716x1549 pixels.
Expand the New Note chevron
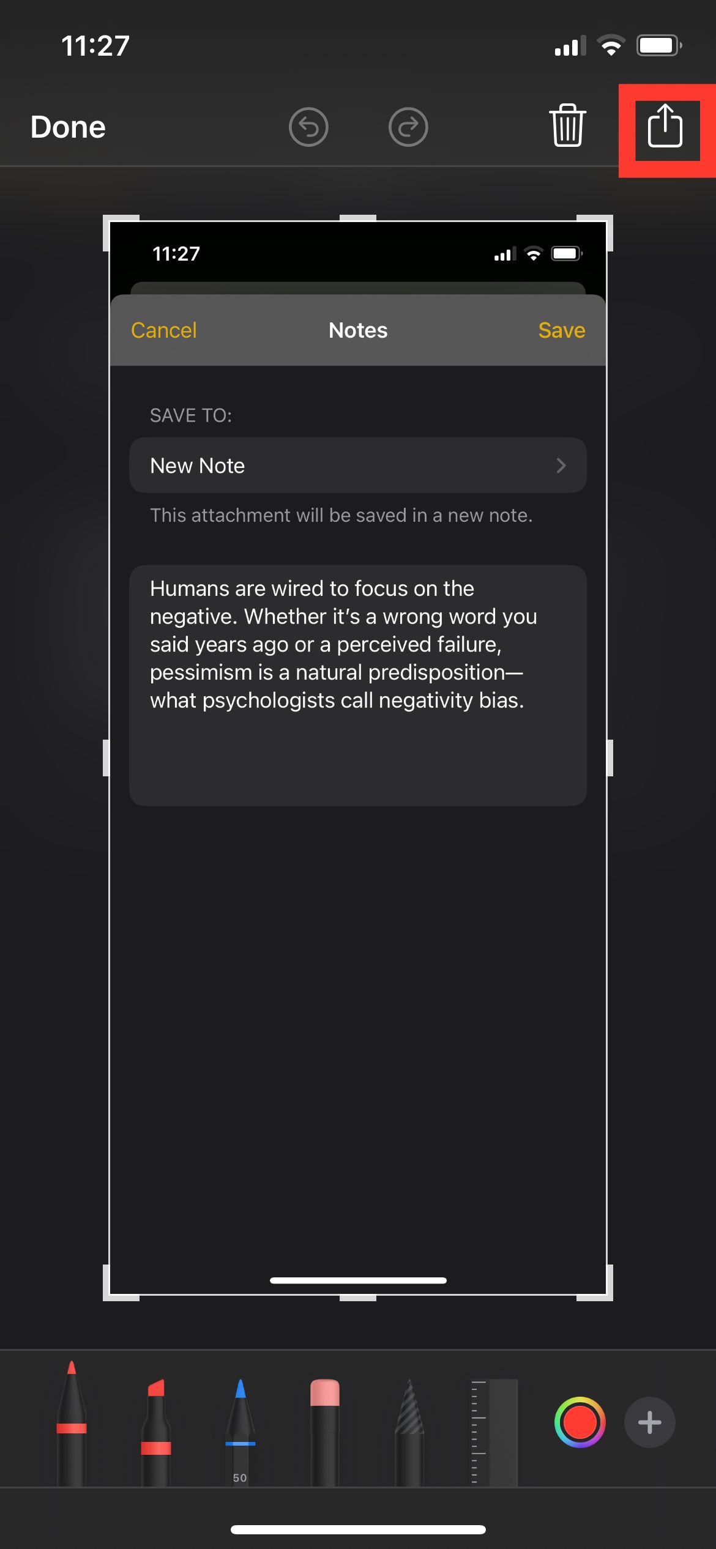tap(561, 466)
